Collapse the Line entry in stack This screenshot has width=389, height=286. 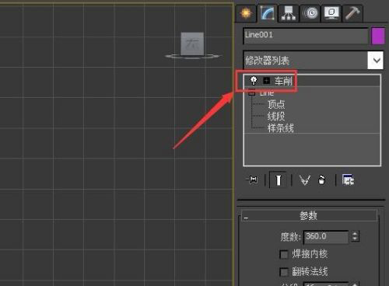252,92
